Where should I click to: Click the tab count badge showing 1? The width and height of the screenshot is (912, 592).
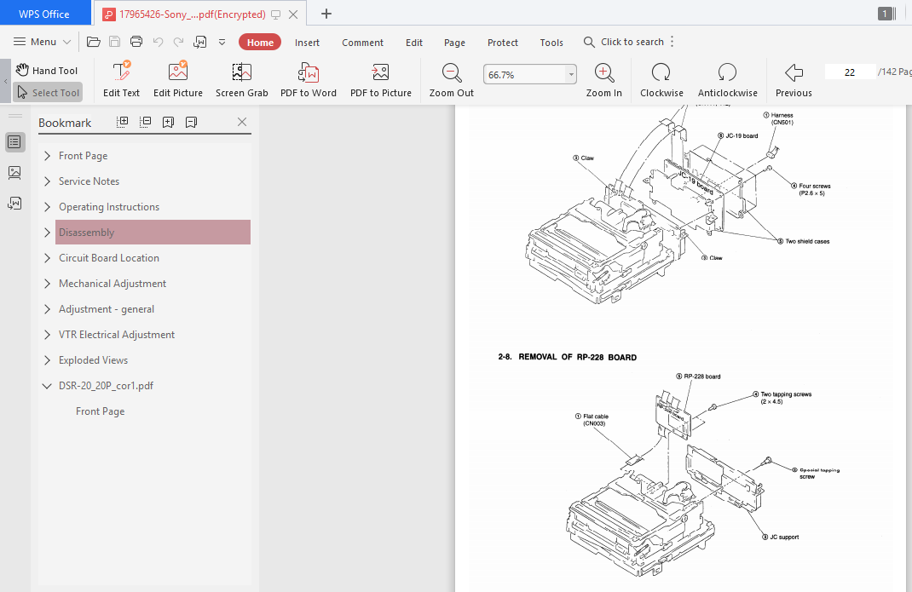[886, 14]
